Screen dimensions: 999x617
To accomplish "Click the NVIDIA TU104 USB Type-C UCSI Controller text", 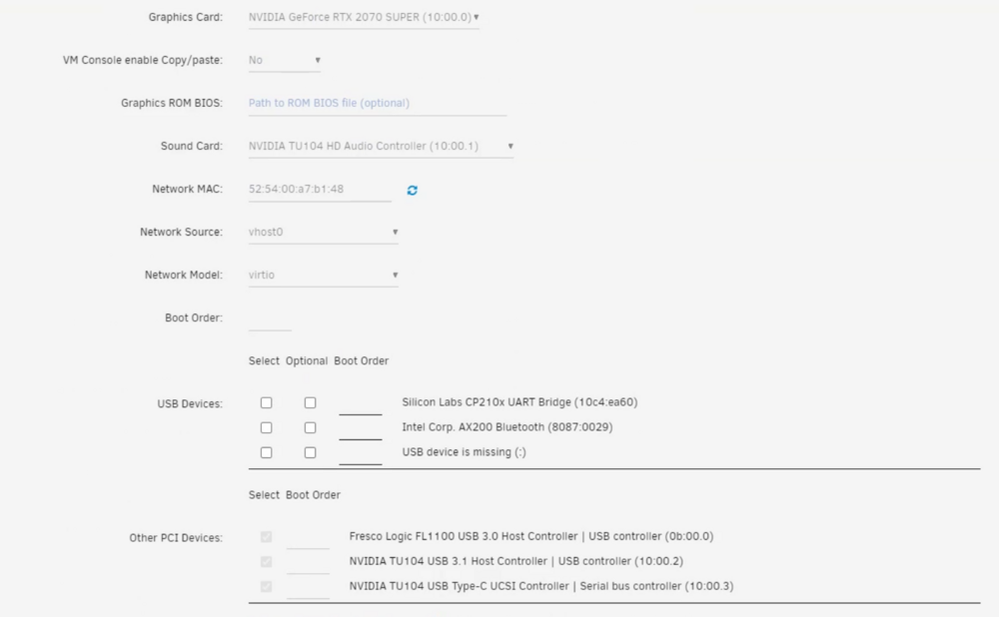I will click(541, 586).
